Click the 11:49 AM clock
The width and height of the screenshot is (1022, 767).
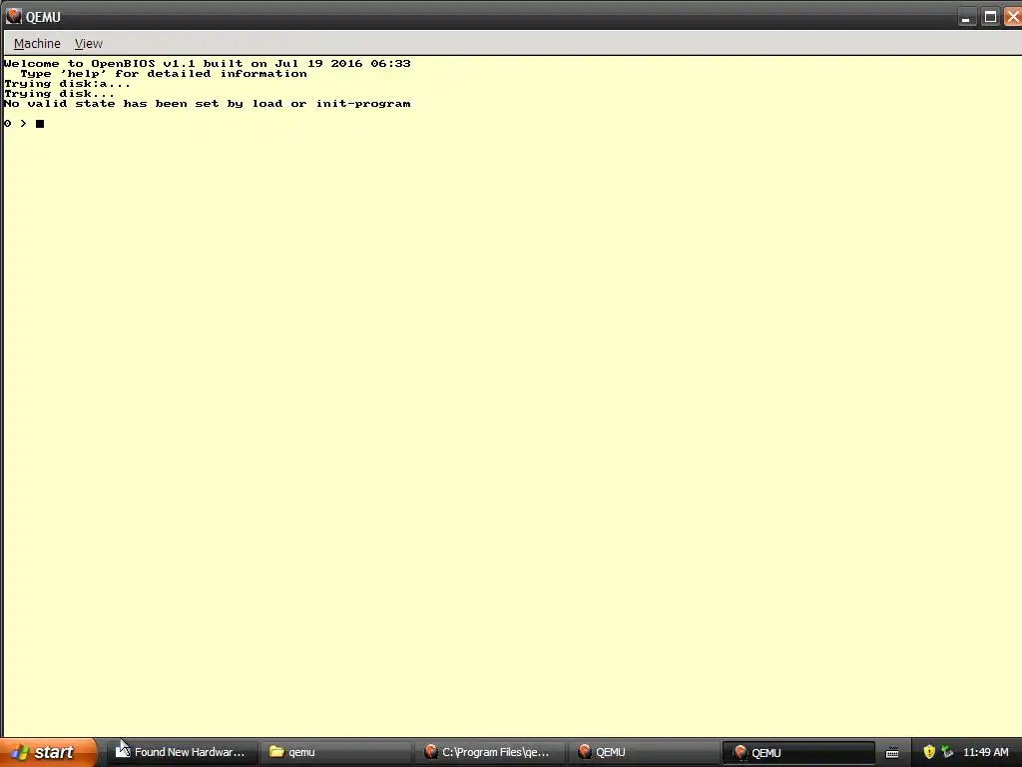point(985,752)
